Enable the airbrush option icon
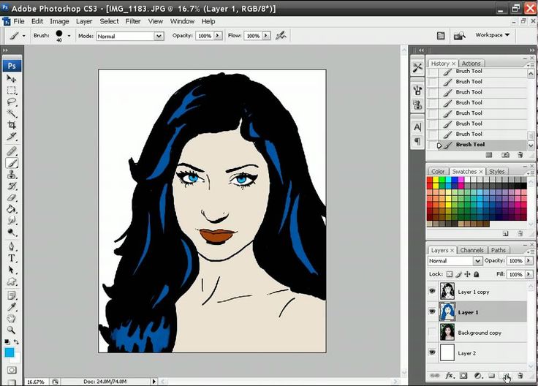Screen dimensions: 538x386 [x=281, y=36]
